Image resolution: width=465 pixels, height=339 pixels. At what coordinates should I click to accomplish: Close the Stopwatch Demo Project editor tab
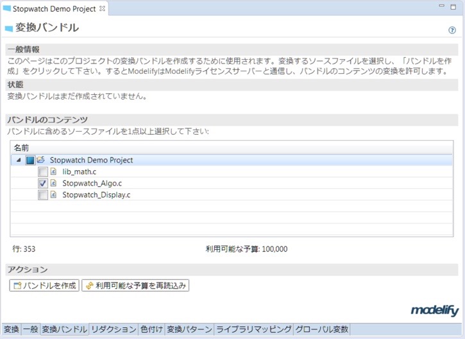[x=103, y=8]
